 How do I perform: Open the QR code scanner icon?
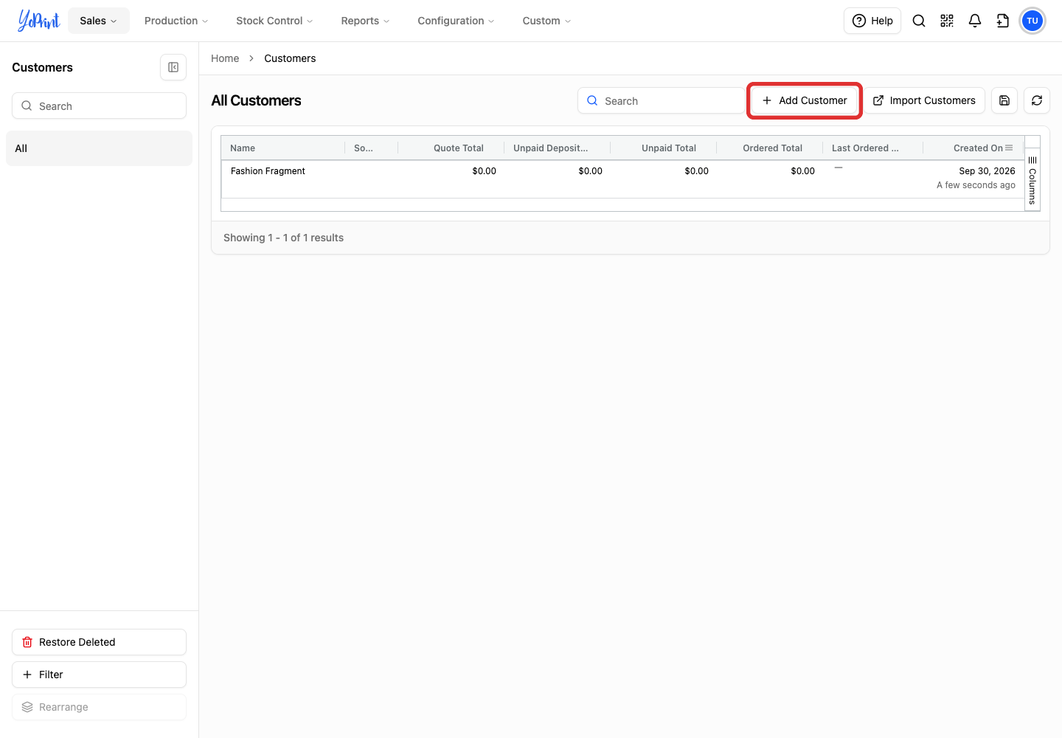click(x=947, y=21)
